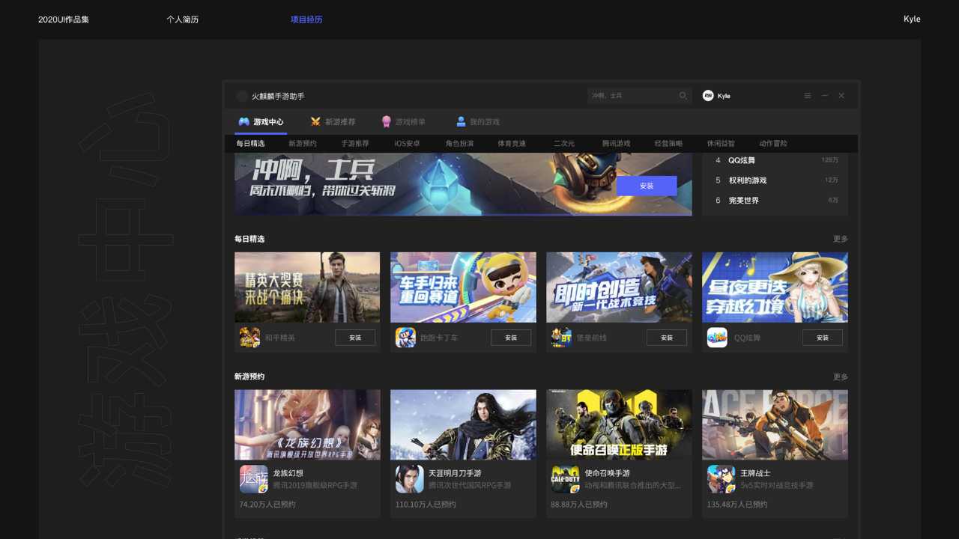
Task: Open the 车手归来 重回赛道 banner thumbnail
Action: (463, 287)
